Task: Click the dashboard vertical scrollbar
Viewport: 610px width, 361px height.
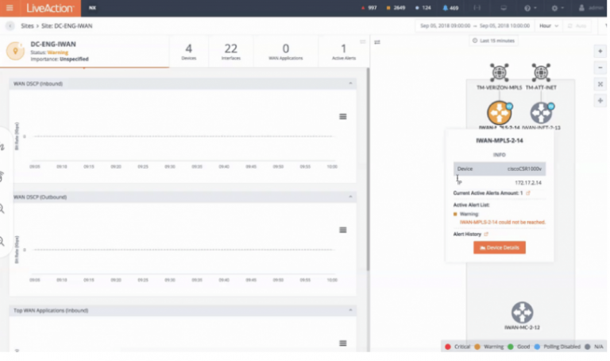Action: pos(368,169)
